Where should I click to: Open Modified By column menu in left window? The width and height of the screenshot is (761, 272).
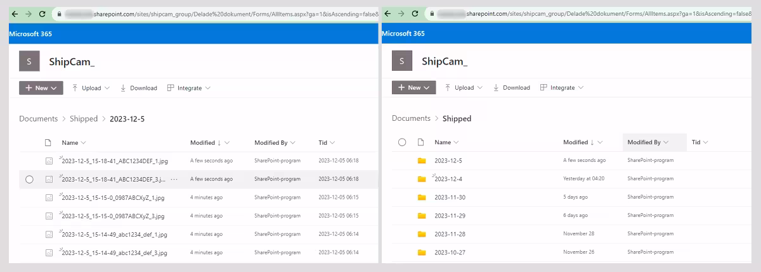point(275,142)
